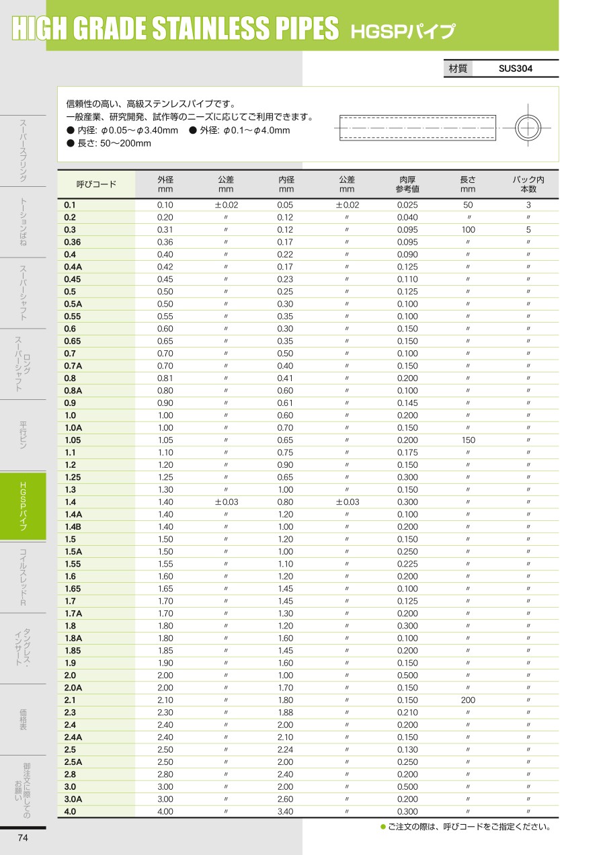Click the 呼びコード column header

pos(96,185)
